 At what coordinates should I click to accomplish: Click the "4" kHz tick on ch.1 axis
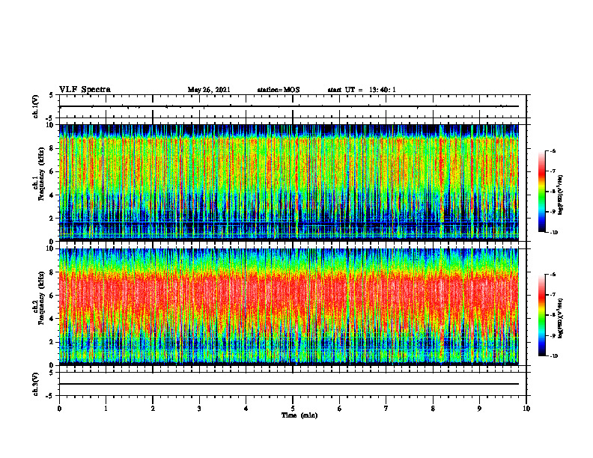pyautogui.click(x=52, y=195)
